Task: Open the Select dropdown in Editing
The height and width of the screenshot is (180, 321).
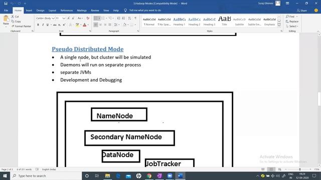Action: point(292,26)
